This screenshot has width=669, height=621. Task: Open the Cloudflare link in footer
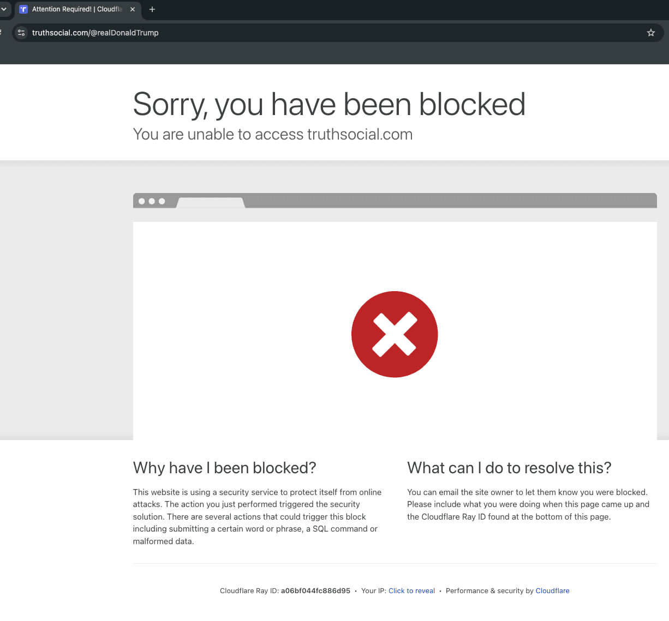tap(552, 590)
